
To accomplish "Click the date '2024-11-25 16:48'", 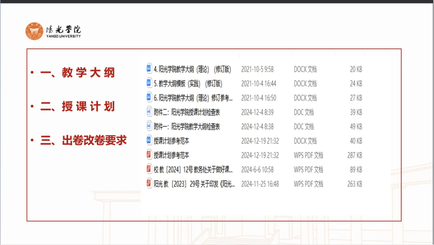I will [x=260, y=184].
